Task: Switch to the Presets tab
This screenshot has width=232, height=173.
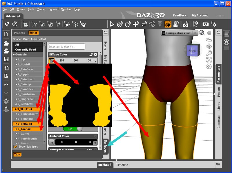Action: (19, 33)
